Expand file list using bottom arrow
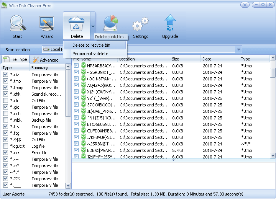The width and height of the screenshot is (276, 199). 173,160
